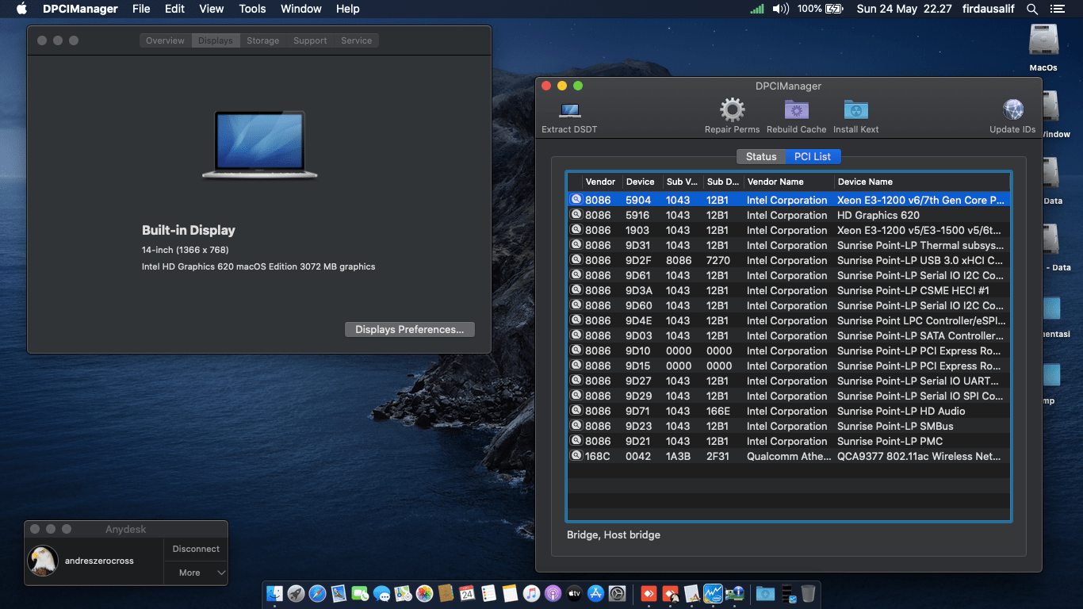
Task: Select the Service tab
Action: [x=356, y=40]
